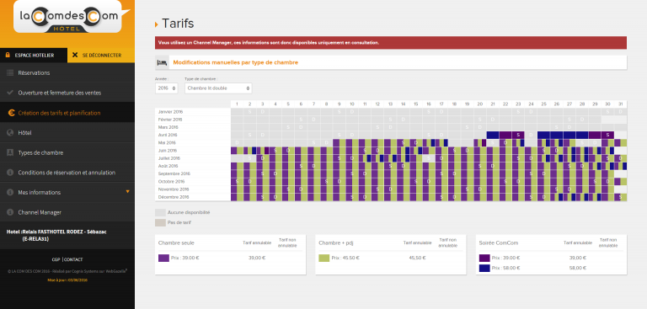
Task: Click the euro icon for Création des tarifs
Action: pyautogui.click(x=10, y=113)
